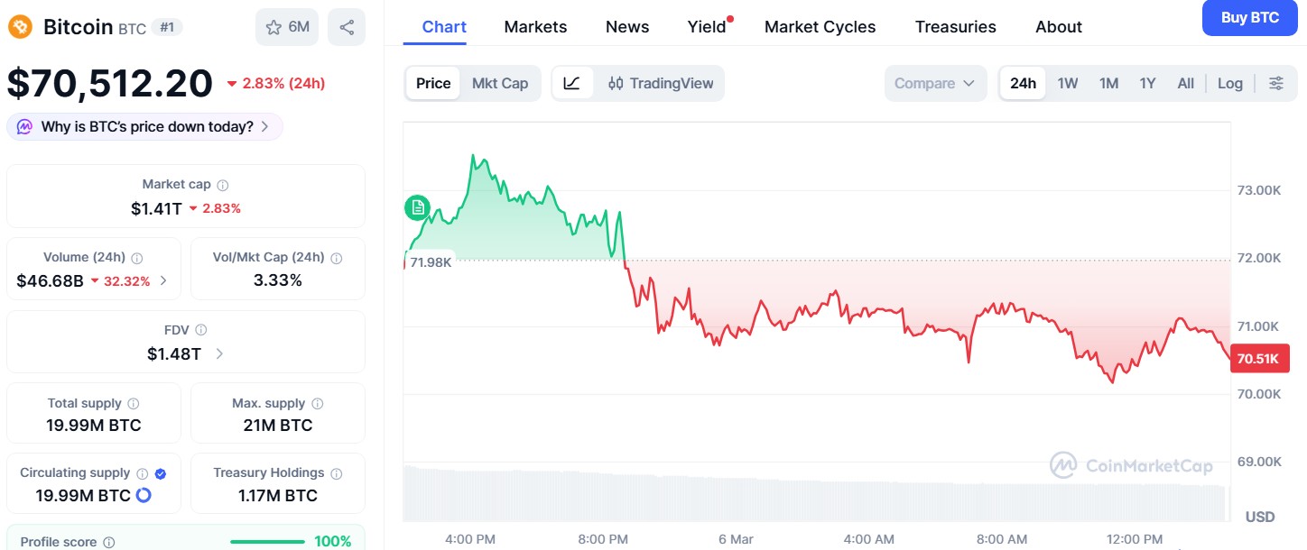Screen dimensions: 1307x550
Task: Open the Compare dropdown
Action: [x=934, y=83]
